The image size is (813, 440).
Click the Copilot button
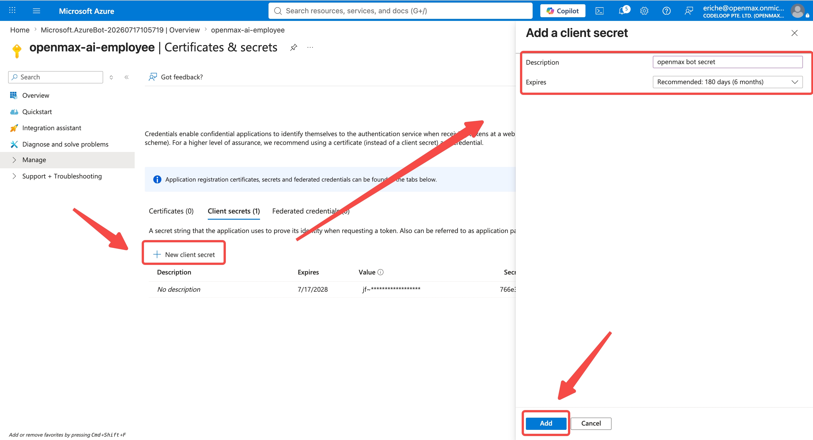point(562,11)
